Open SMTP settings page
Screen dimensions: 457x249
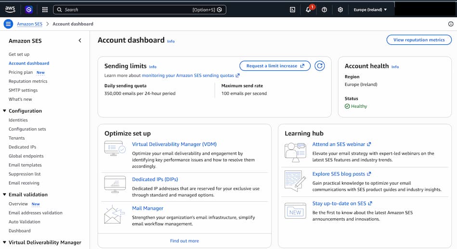click(23, 91)
